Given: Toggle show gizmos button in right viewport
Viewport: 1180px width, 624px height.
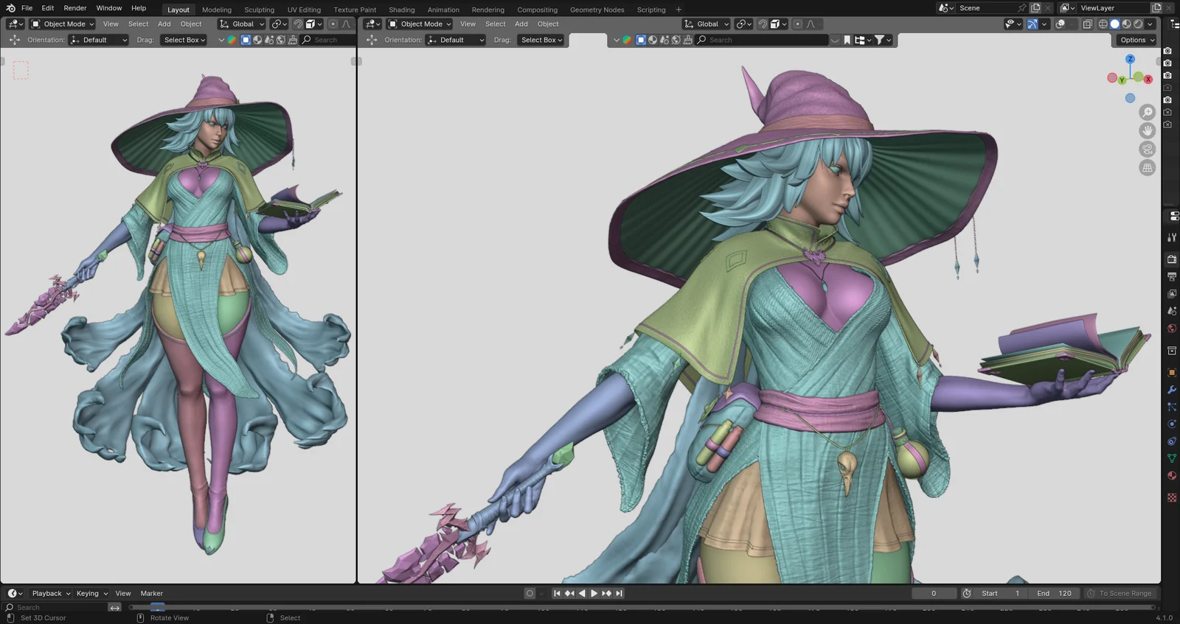Looking at the screenshot, I should pos(1032,24).
